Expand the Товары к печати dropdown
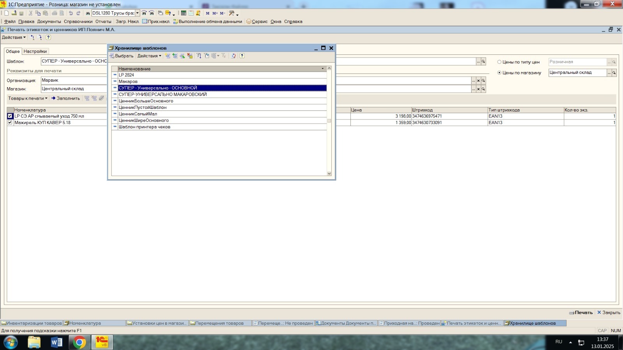This screenshot has width=623, height=350. coord(28,98)
